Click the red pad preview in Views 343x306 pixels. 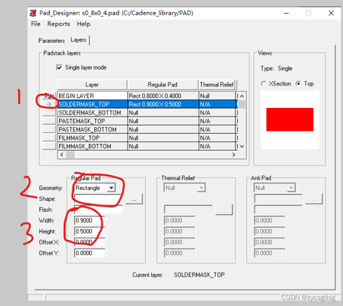(290, 119)
